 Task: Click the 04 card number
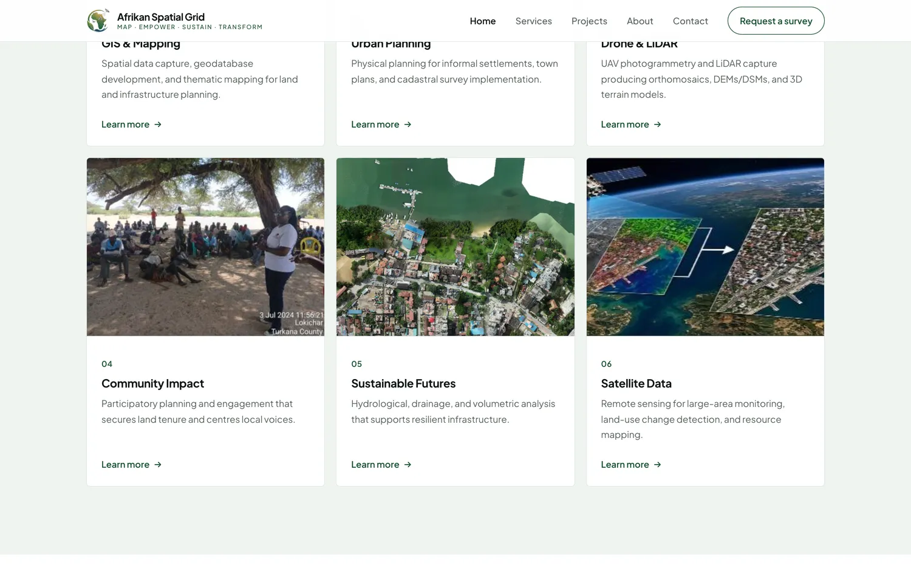107,364
